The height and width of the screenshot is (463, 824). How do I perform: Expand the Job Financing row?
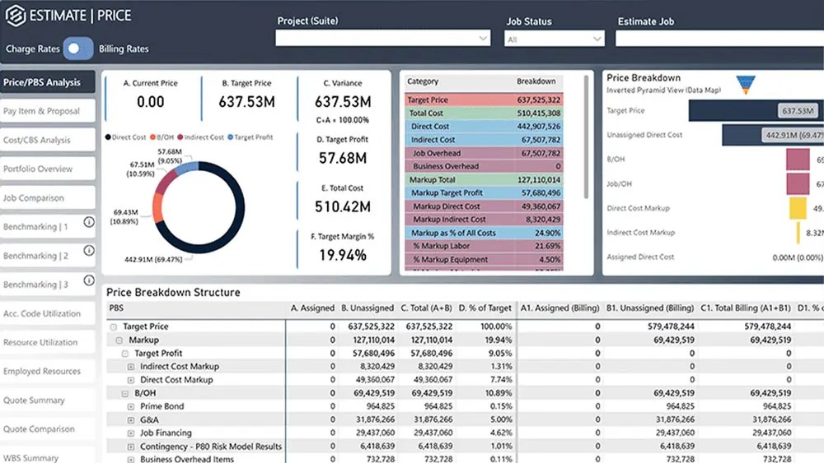[x=131, y=433]
